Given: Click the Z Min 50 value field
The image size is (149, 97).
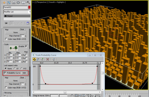Looking at the screenshot, I should 9,62.
